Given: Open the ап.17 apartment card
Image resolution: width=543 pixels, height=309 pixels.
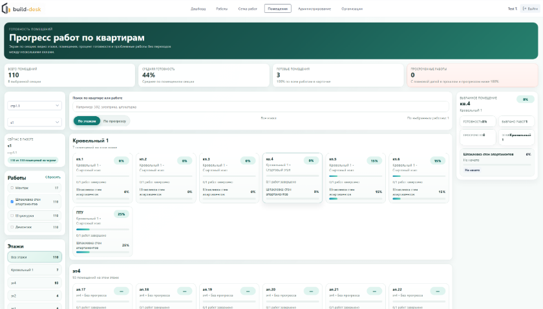Looking at the screenshot, I should point(103,297).
